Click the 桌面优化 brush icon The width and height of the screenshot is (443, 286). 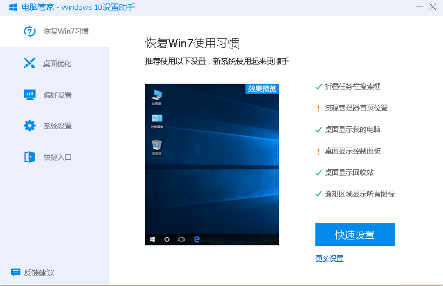pyautogui.click(x=30, y=63)
